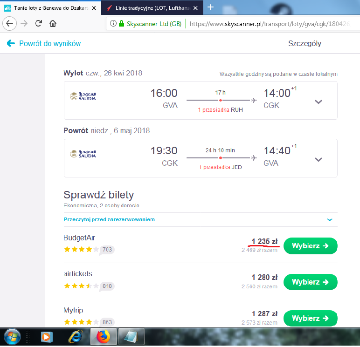Image resolution: width=360 pixels, height=347 pixels.
Task: Click the outbound flight plane icon
Action: (254, 100)
